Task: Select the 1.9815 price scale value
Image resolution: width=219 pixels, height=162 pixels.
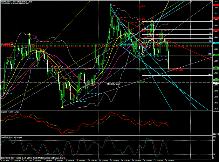Action: coord(216,73)
